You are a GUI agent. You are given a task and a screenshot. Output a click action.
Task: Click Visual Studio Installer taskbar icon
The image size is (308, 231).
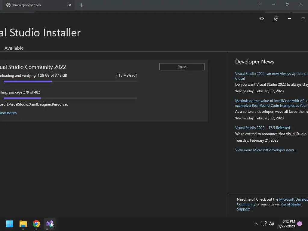coord(50,224)
